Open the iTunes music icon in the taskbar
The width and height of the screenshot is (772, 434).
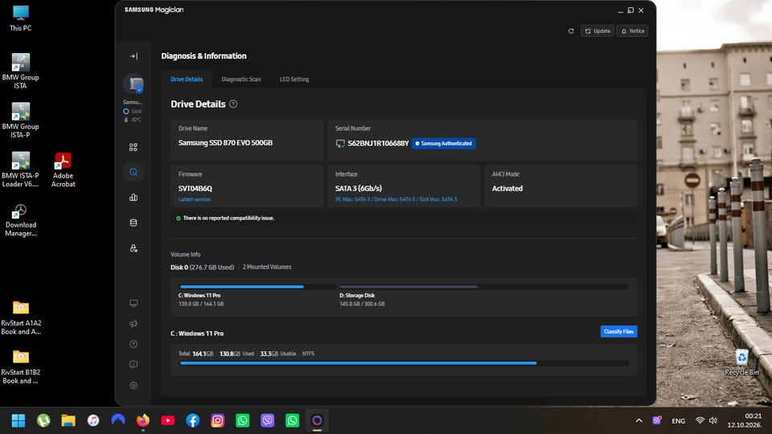pos(93,420)
